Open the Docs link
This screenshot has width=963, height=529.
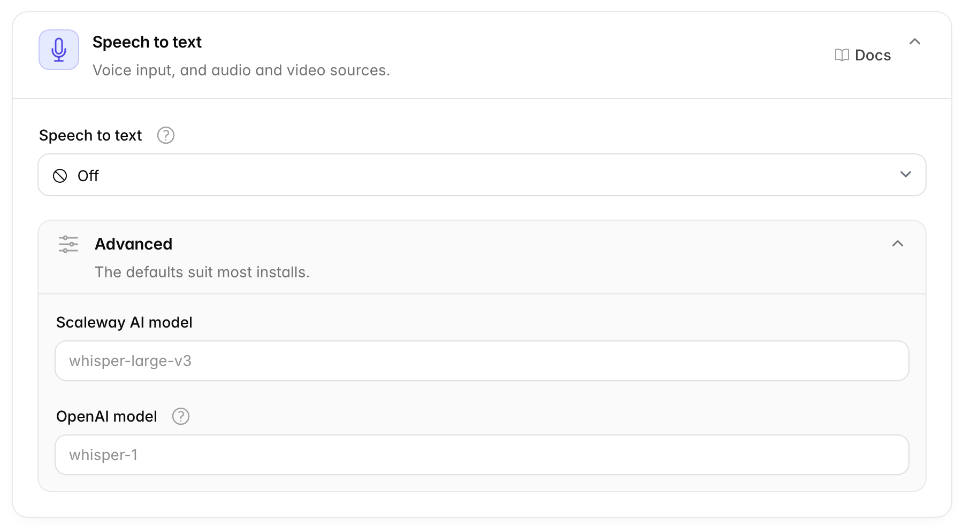pyautogui.click(x=863, y=55)
